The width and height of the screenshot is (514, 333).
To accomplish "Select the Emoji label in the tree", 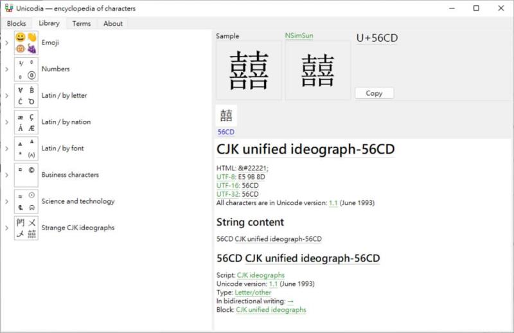I will (x=50, y=42).
